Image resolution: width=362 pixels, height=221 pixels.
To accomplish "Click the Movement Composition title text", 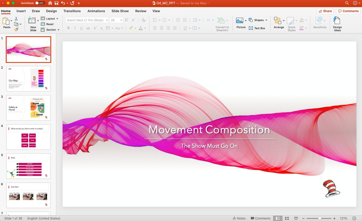I will pyautogui.click(x=209, y=130).
